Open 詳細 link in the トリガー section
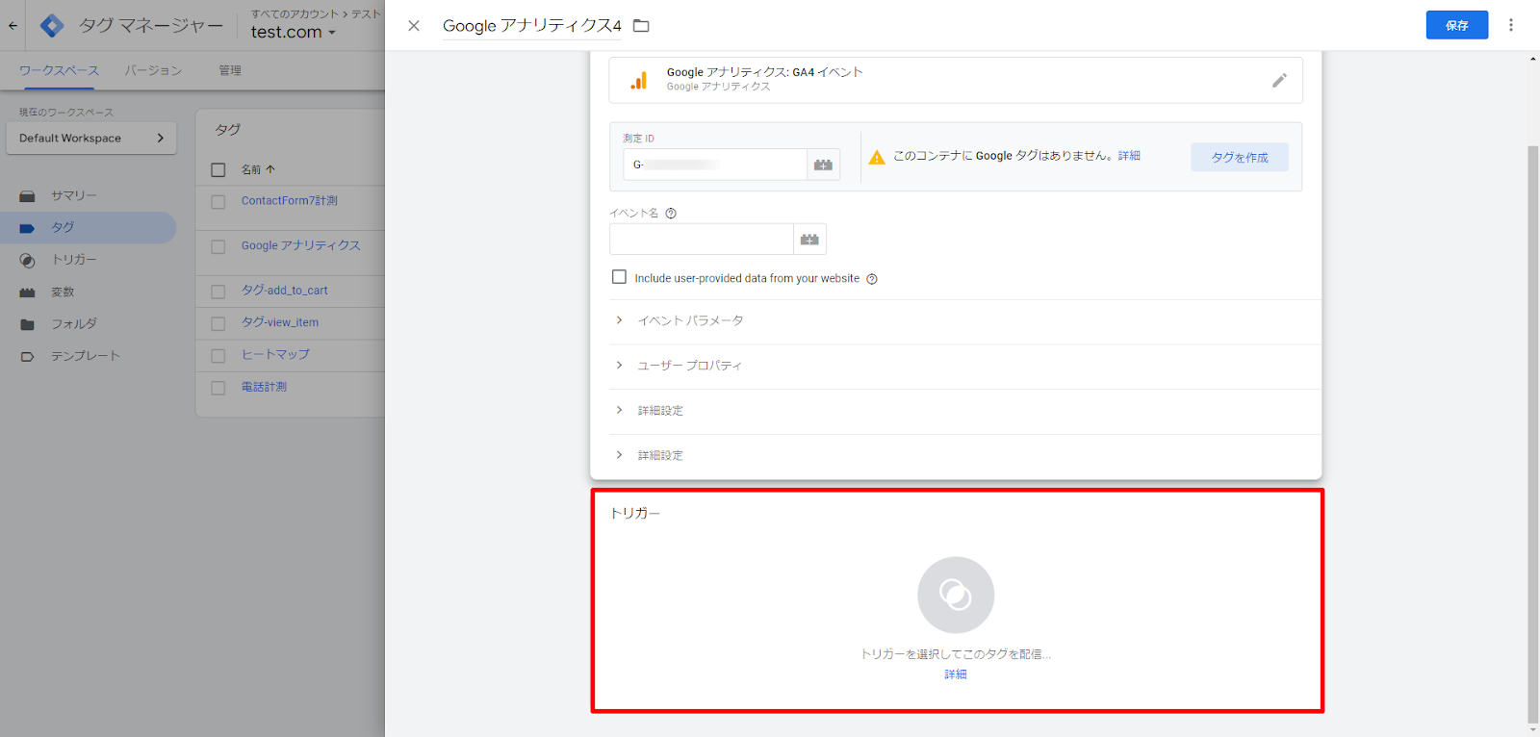 pos(956,674)
